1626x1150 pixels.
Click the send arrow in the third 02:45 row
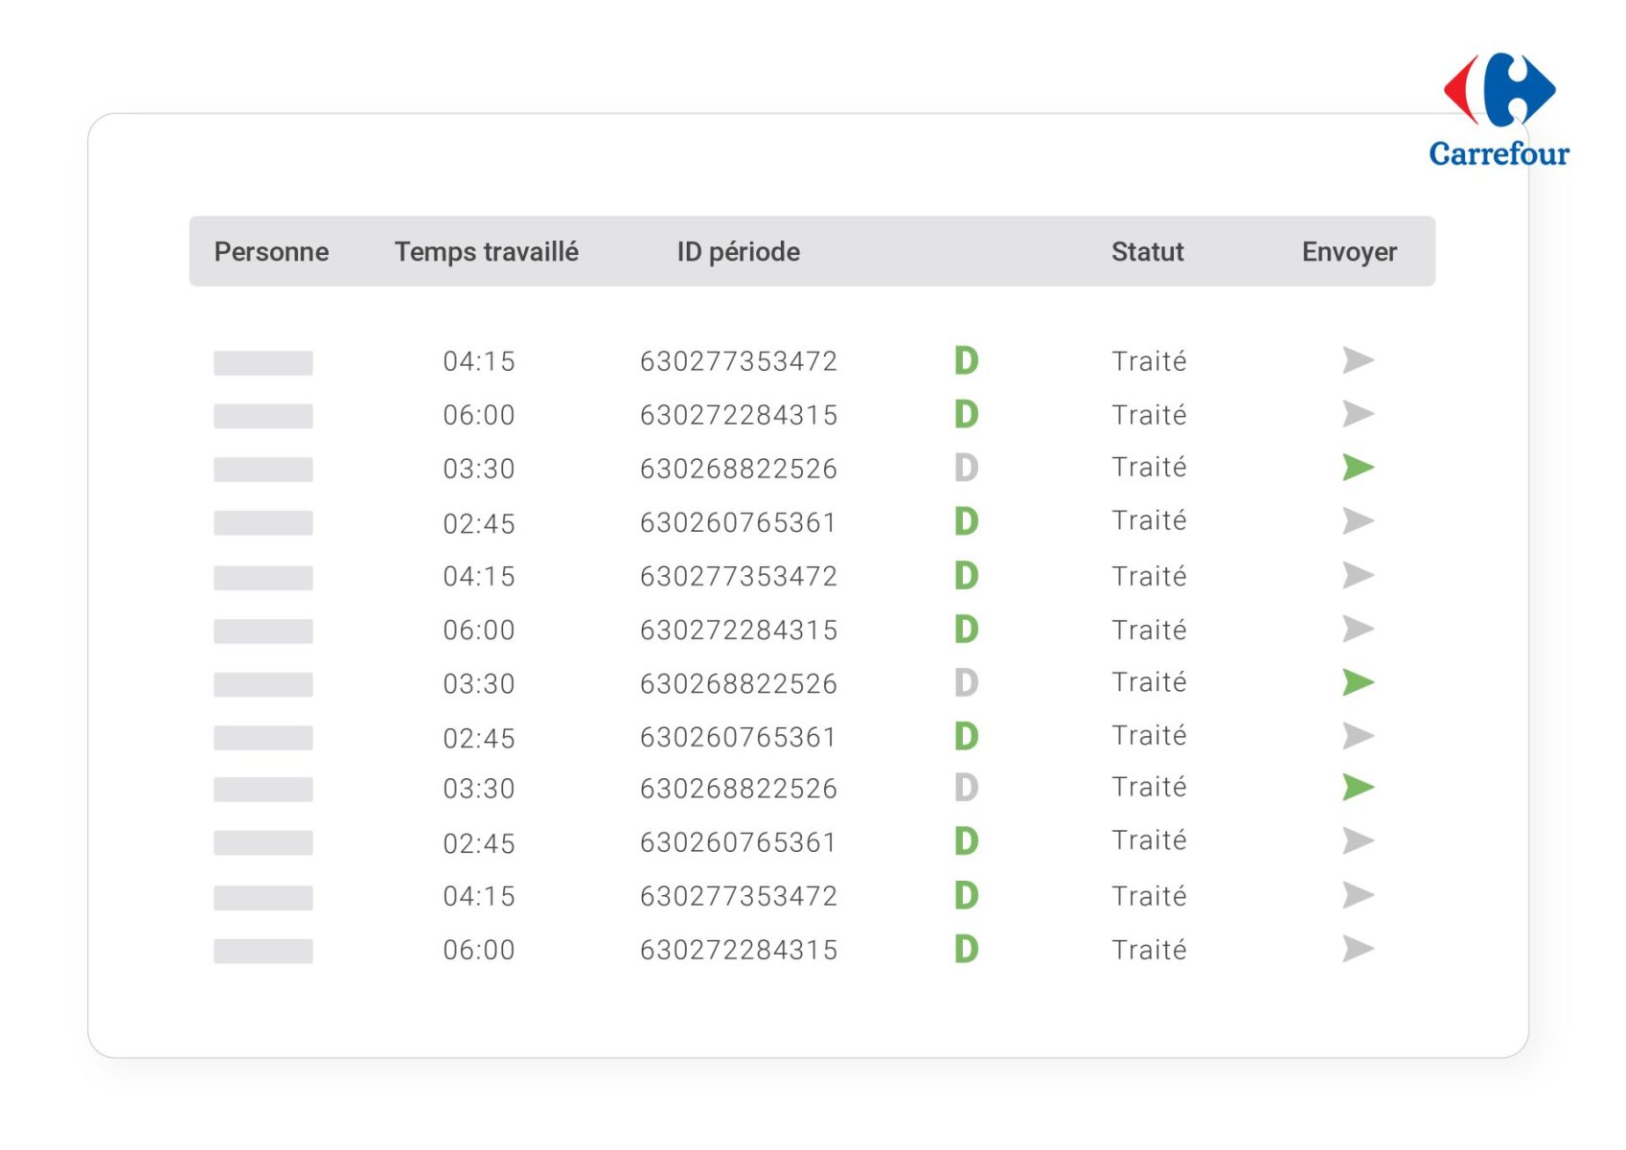coord(1358,840)
